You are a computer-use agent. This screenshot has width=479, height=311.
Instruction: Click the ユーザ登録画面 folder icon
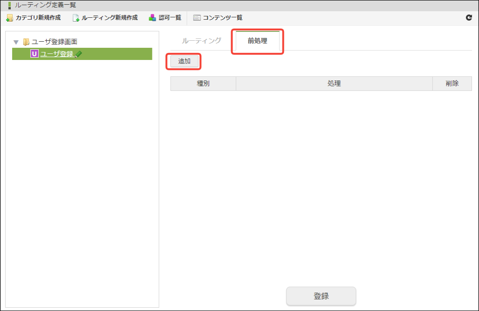coord(26,42)
